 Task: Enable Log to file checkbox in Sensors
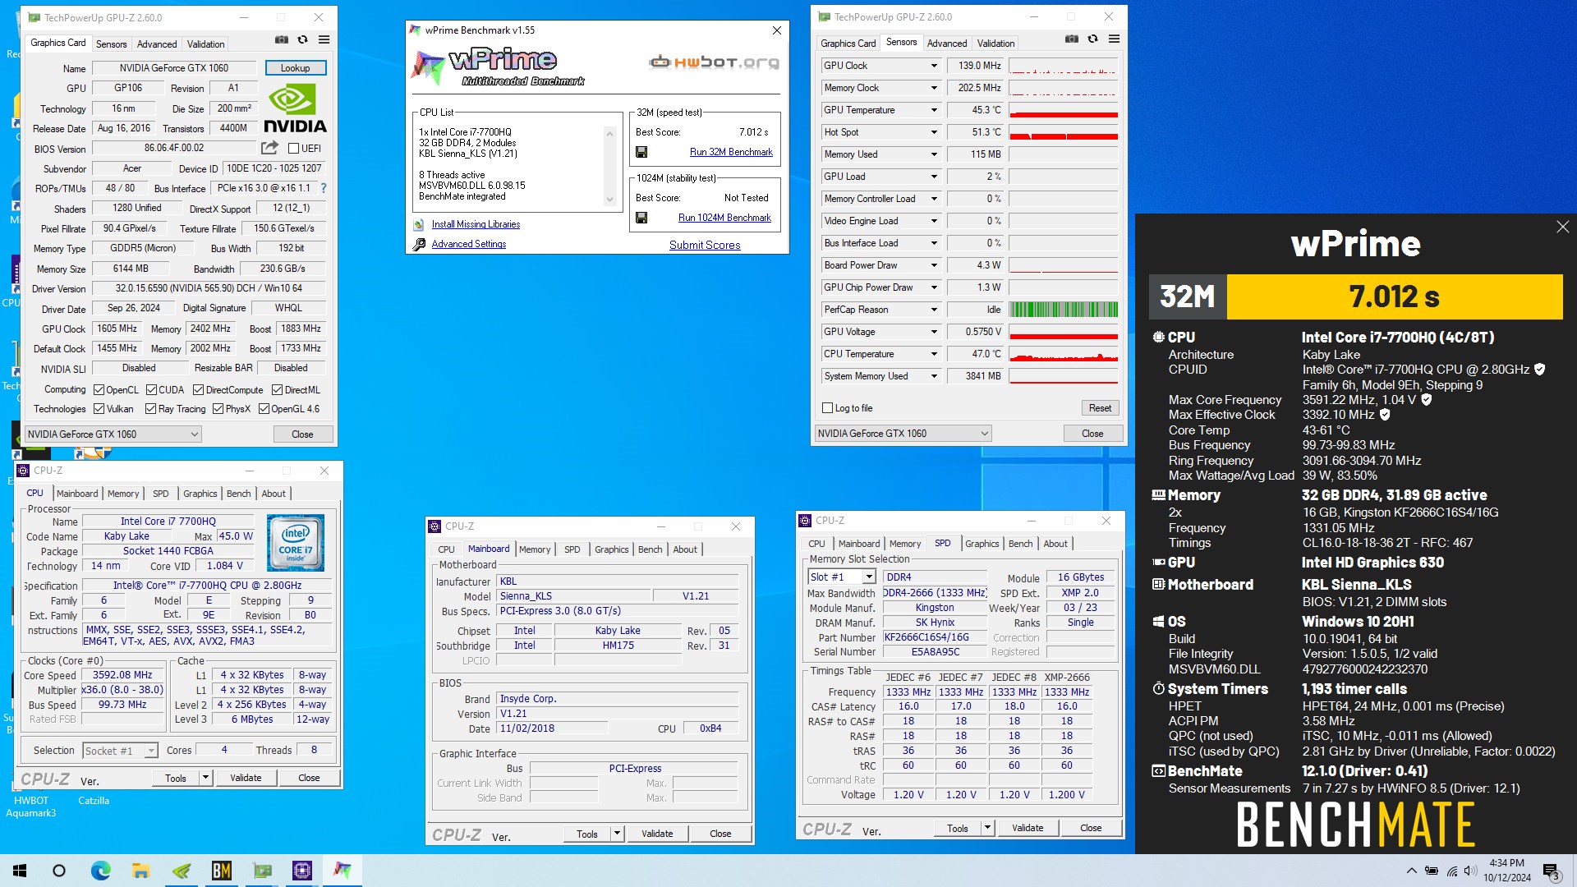828,408
